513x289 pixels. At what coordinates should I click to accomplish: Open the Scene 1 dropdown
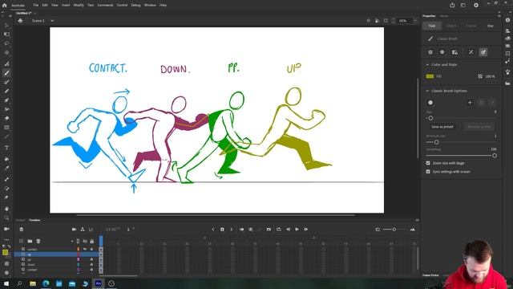[x=52, y=21]
